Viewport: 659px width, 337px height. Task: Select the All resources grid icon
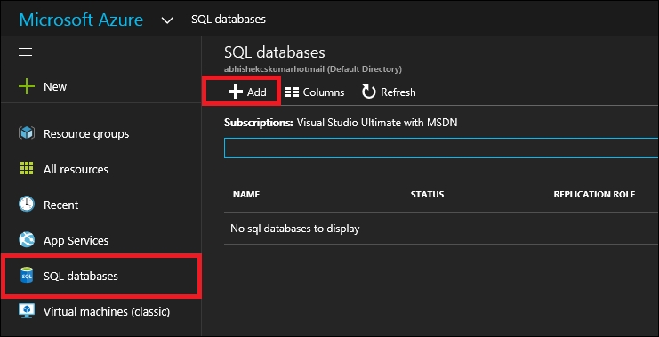click(x=27, y=169)
